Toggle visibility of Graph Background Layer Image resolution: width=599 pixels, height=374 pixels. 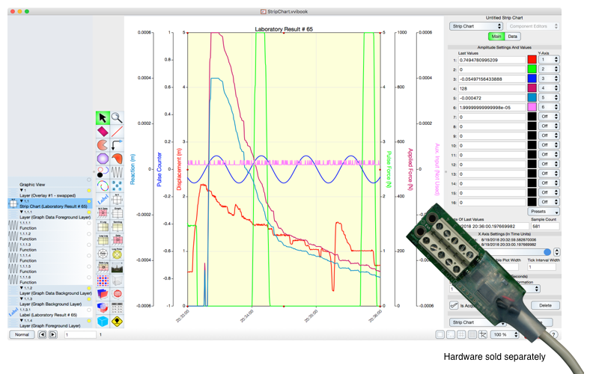[88, 299]
